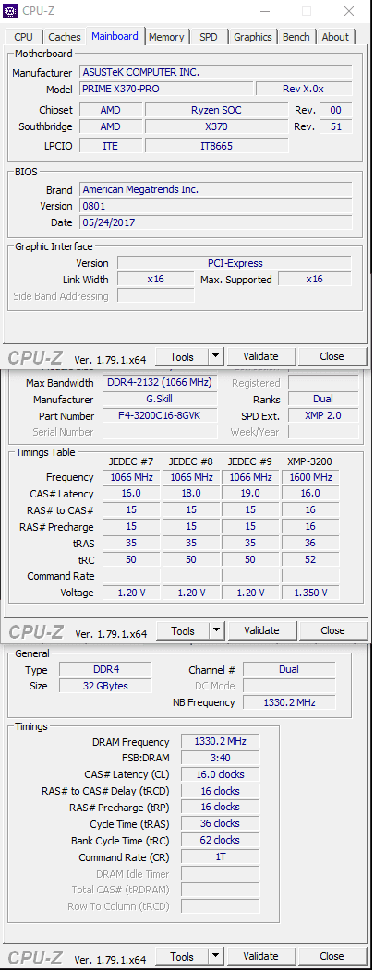Click Validate in the SPD timings window
This screenshot has height=970, width=374.
[261, 630]
